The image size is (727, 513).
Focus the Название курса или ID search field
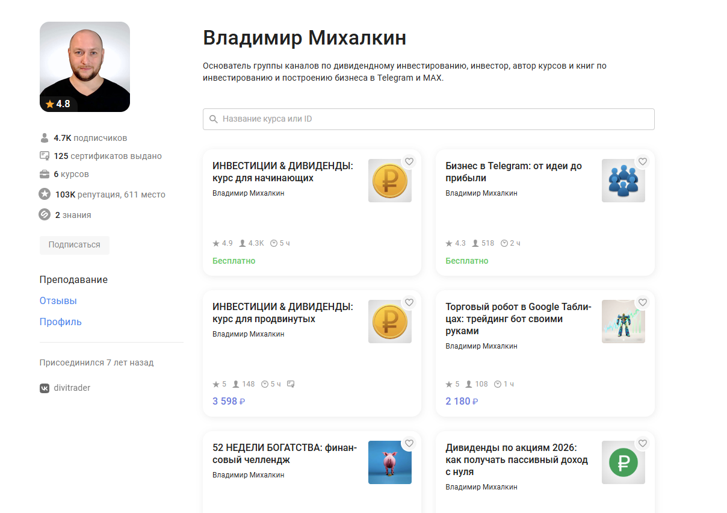(428, 119)
